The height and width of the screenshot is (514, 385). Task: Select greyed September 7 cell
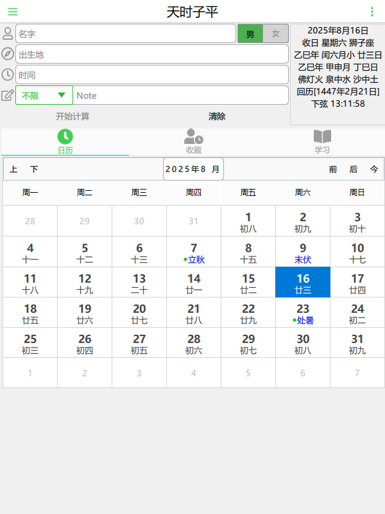click(x=357, y=373)
